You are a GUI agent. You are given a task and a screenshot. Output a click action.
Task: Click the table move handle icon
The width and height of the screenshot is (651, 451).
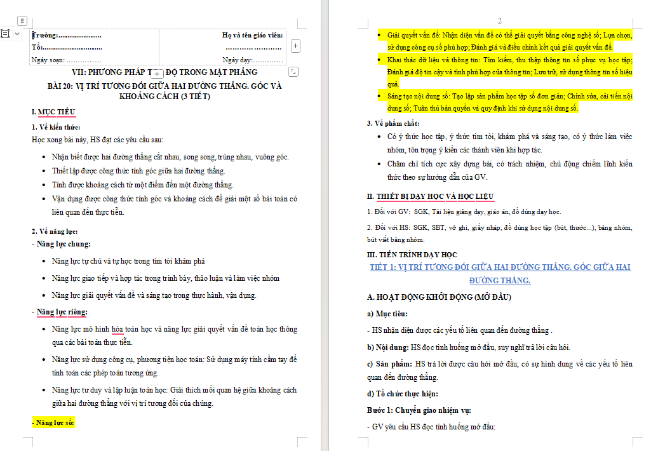coord(22,20)
